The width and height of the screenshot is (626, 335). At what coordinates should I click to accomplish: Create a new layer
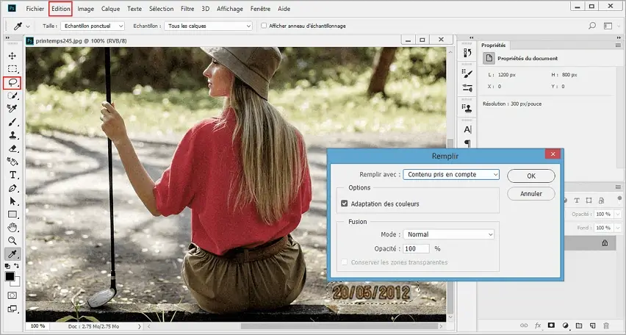tap(592, 325)
